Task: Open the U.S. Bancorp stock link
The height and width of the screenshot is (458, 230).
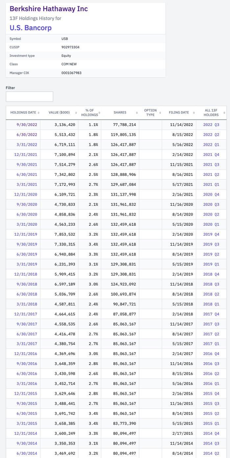Action: (x=31, y=28)
